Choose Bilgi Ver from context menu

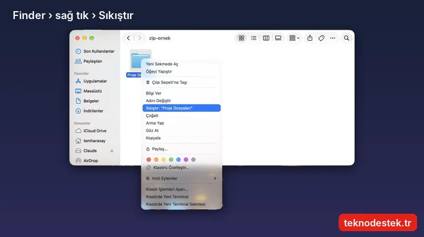coord(181,93)
